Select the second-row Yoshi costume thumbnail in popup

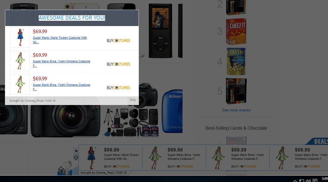[x=20, y=61]
